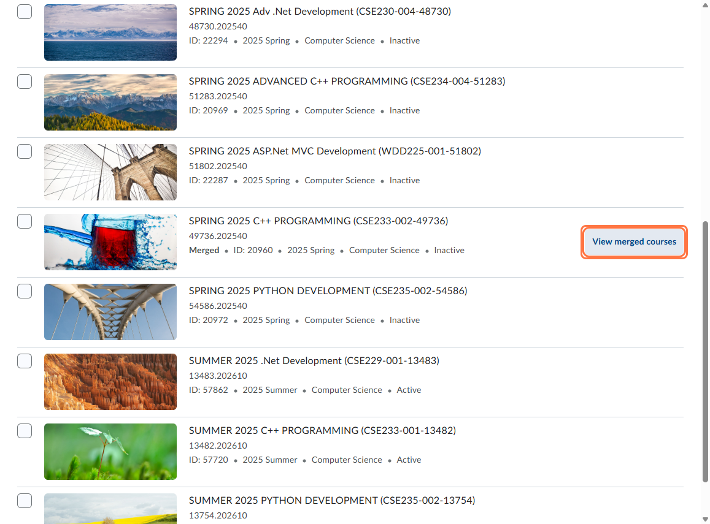Click Inactive status on ASP.Net MVC Development row
710x524 pixels.
click(x=405, y=180)
